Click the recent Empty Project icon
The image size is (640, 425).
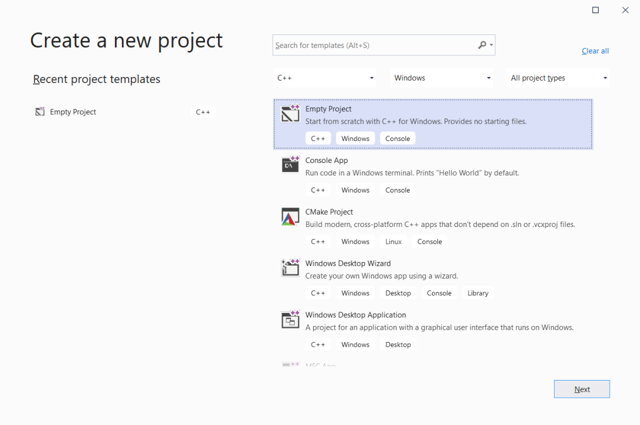pyautogui.click(x=40, y=111)
